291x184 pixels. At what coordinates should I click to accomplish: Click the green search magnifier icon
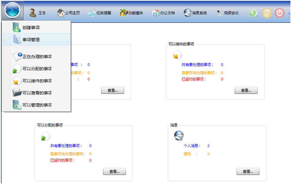[x=253, y=13]
